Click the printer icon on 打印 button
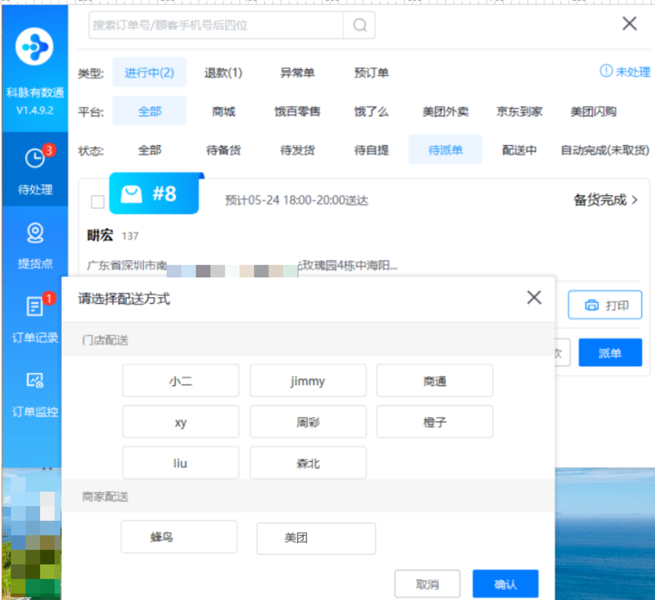Image resolution: width=655 pixels, height=600 pixels. [x=591, y=304]
